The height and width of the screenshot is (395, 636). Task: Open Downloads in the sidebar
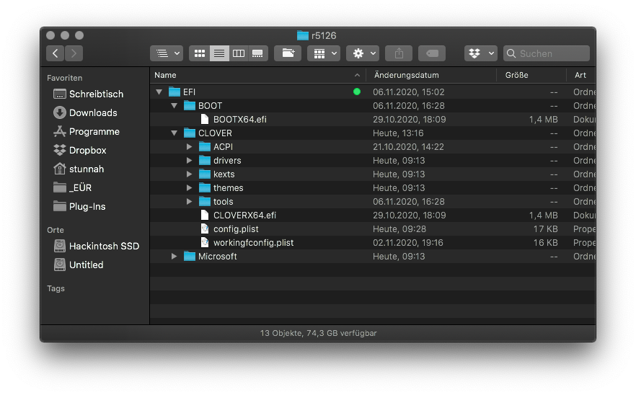click(85, 112)
